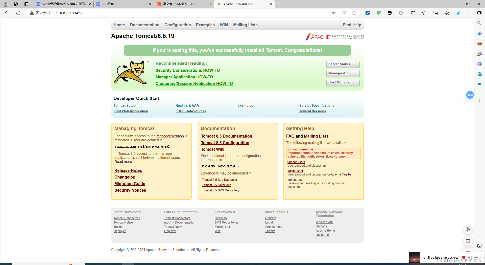Viewport: 485px width, 265px height.
Task: Open the browser profile icon
Action: pyautogui.click(x=6, y=4)
